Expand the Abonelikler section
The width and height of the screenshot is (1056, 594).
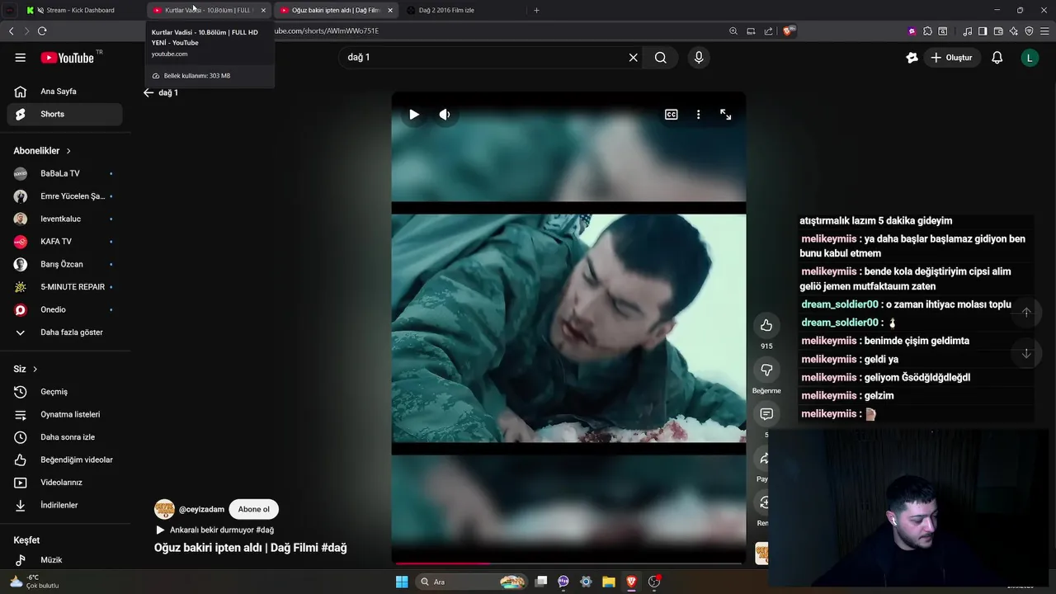point(42,151)
